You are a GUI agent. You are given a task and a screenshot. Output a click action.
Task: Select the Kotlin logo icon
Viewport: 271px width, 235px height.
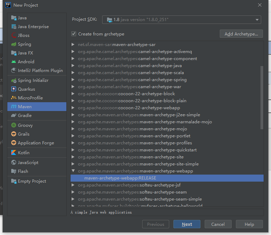click(x=14, y=153)
